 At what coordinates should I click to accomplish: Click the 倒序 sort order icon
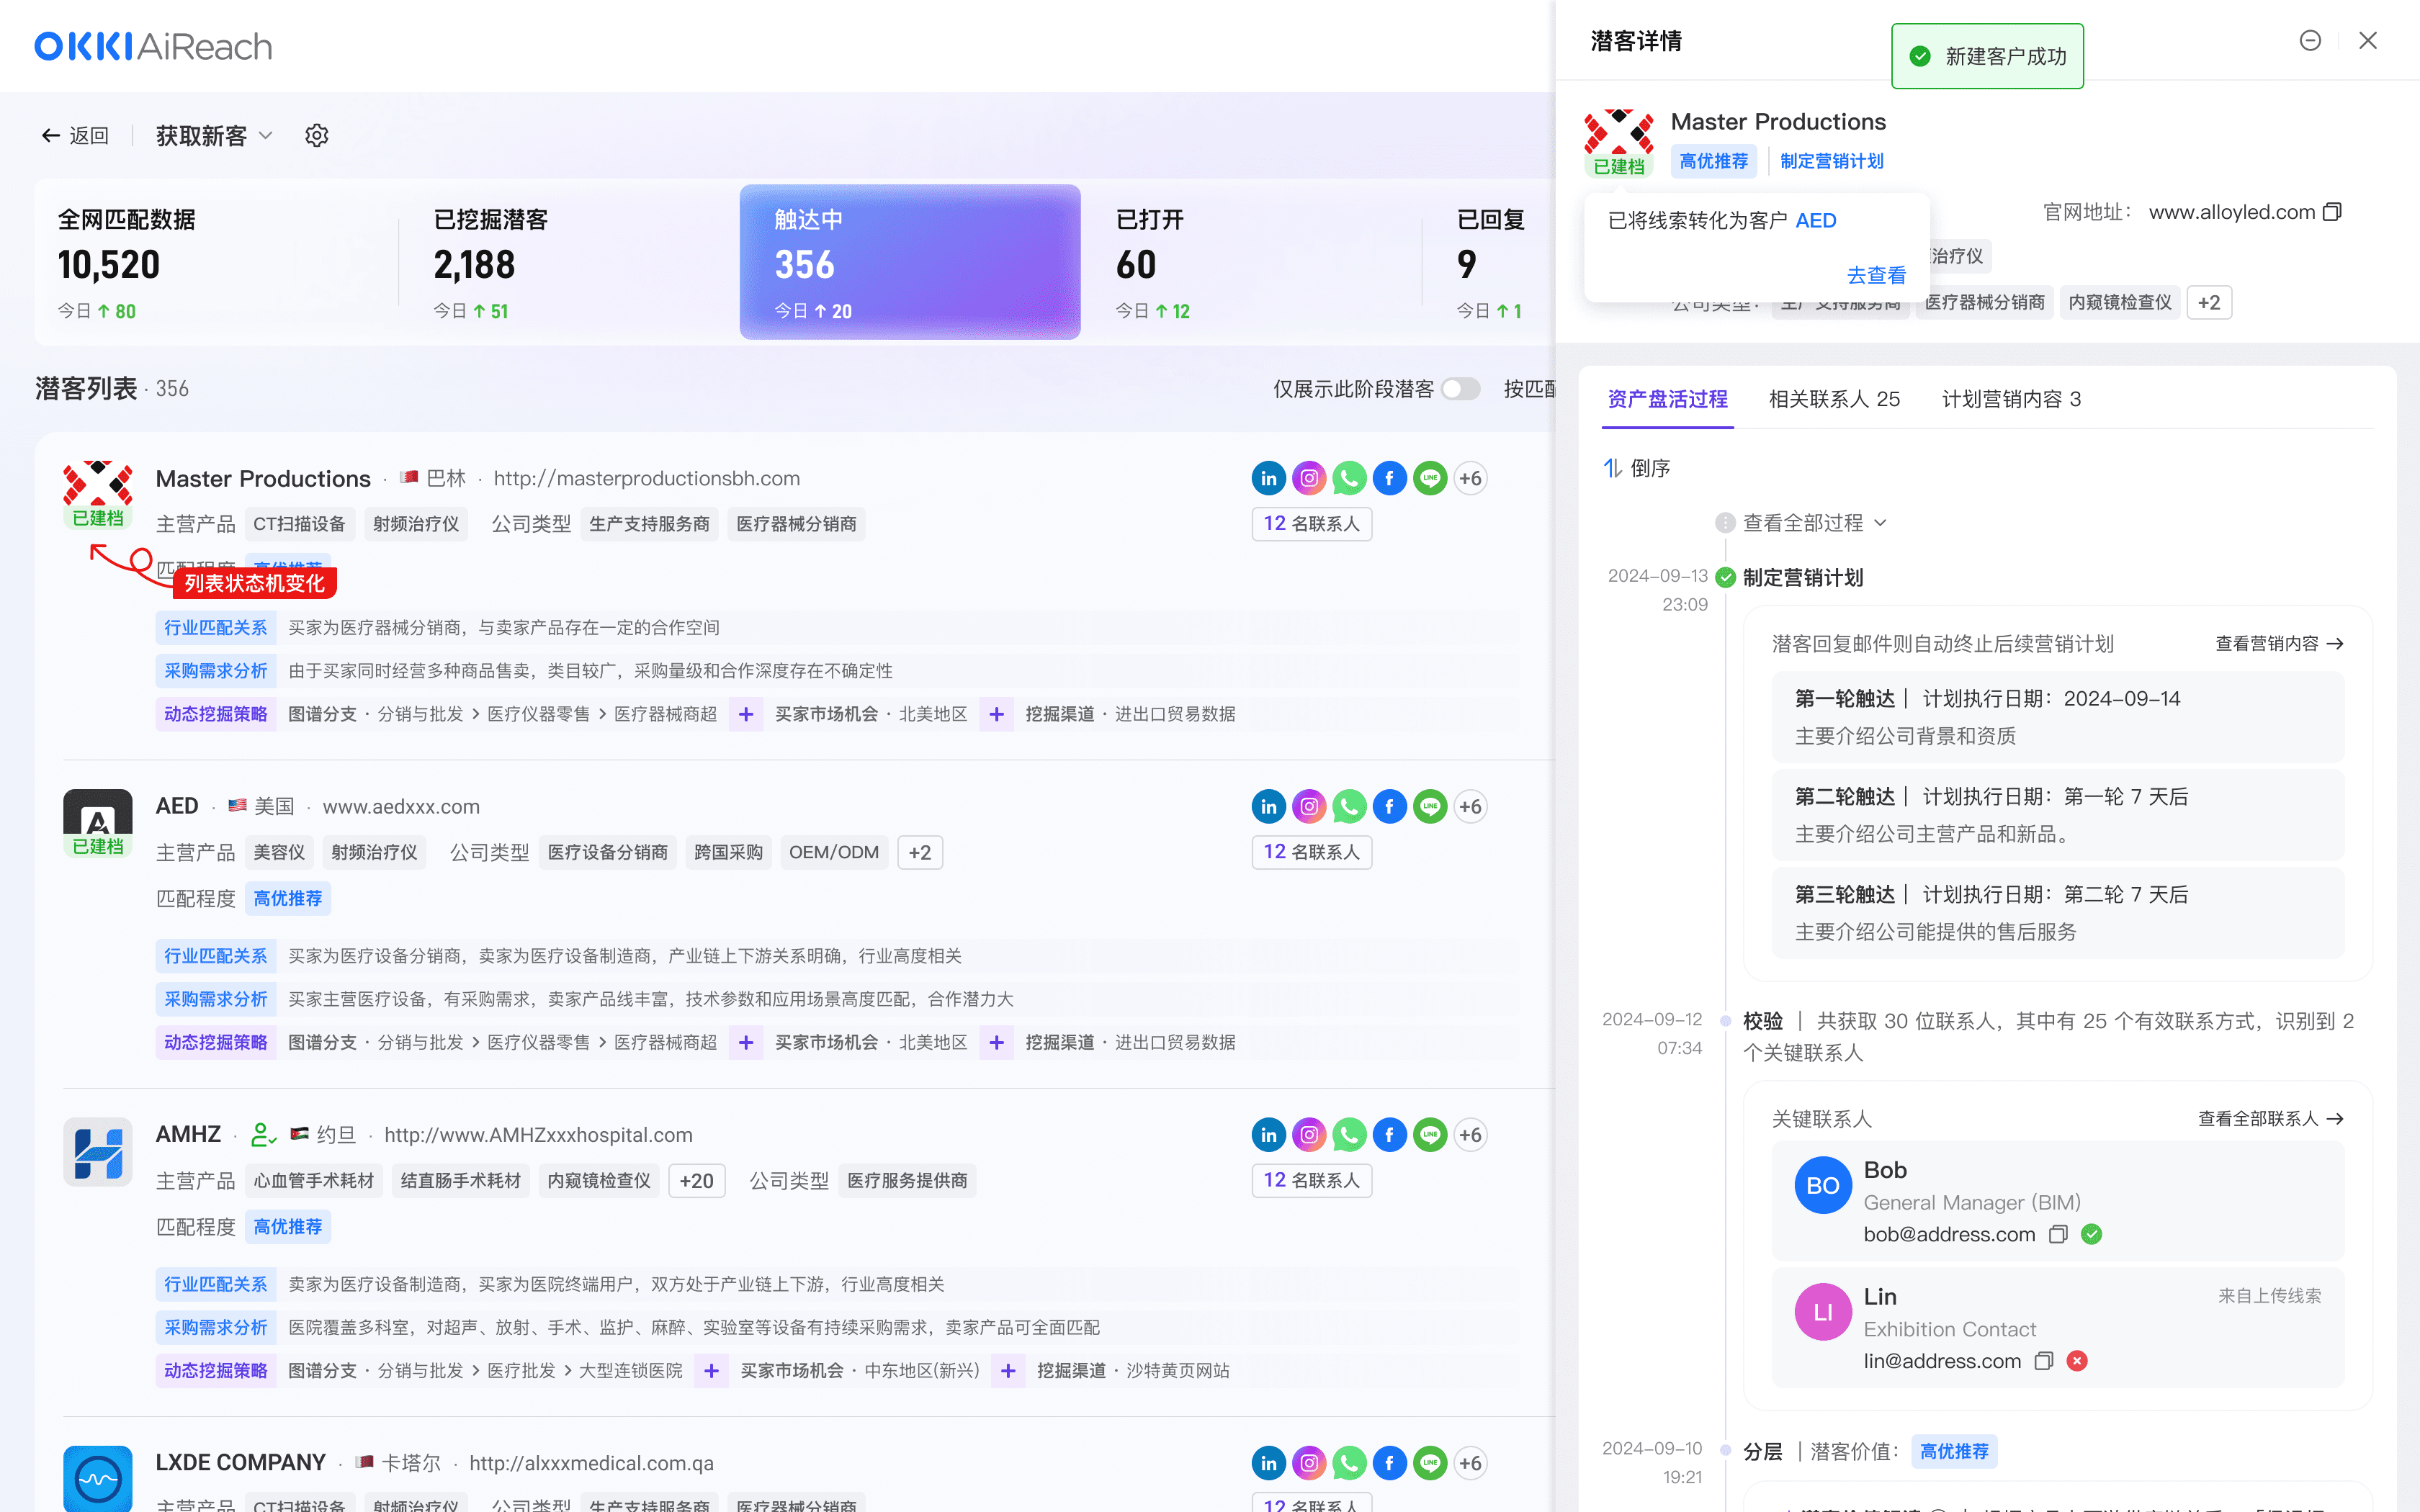click(x=1613, y=468)
